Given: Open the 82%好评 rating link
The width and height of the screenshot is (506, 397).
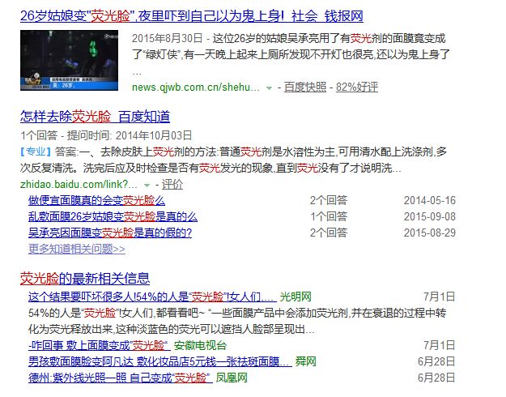Looking at the screenshot, I should coord(356,88).
